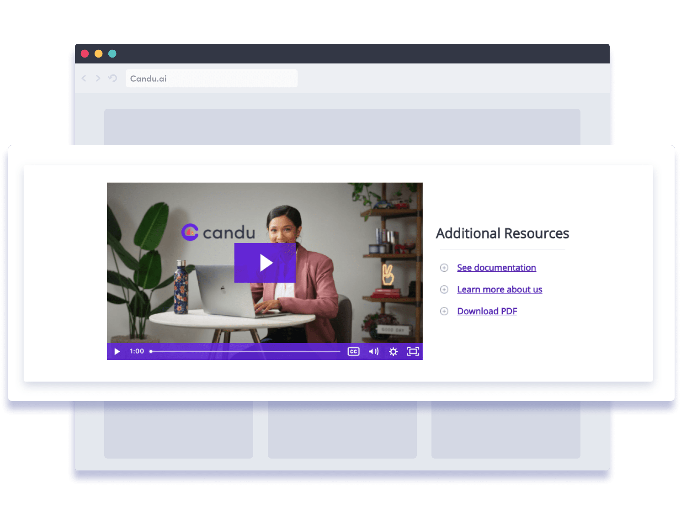Screen dimensions: 681x528
Task: Click the red close window dot
Action: [85, 53]
